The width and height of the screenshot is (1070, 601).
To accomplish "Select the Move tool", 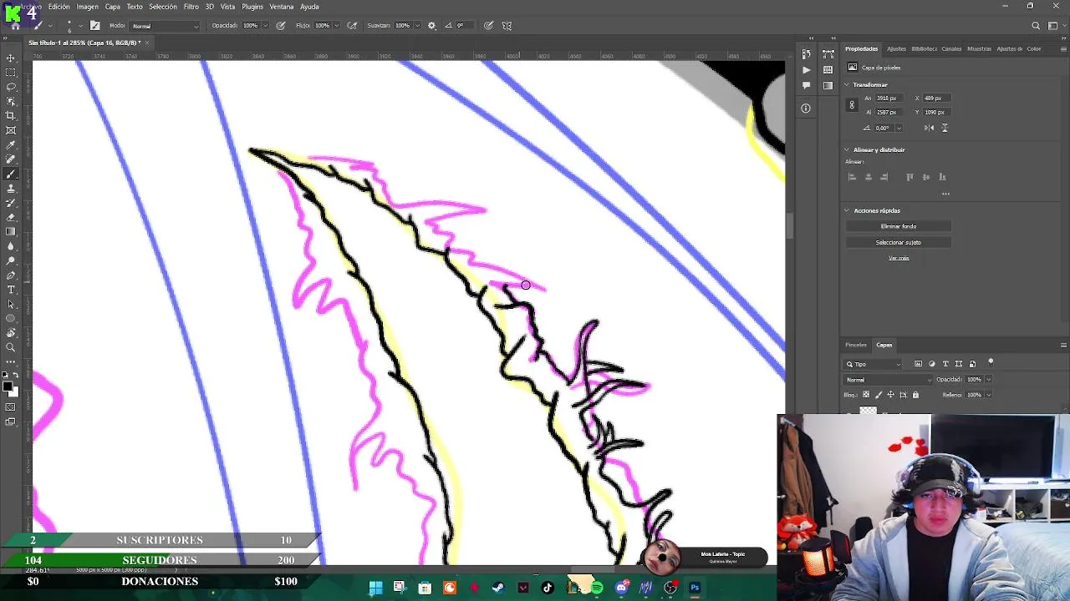I will (11, 58).
